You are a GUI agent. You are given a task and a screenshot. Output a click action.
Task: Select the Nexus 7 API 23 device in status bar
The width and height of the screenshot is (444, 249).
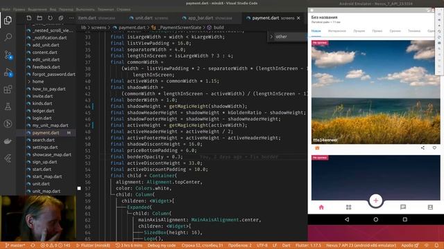pyautogui.click(x=361, y=246)
